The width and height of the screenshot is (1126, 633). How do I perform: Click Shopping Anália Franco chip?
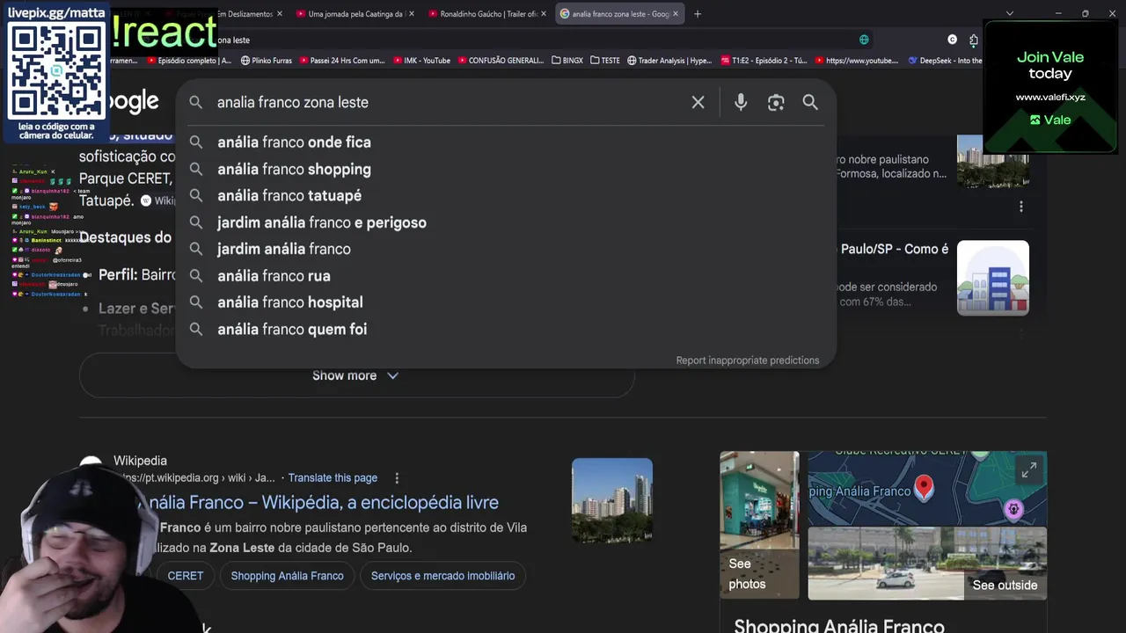[x=287, y=576]
